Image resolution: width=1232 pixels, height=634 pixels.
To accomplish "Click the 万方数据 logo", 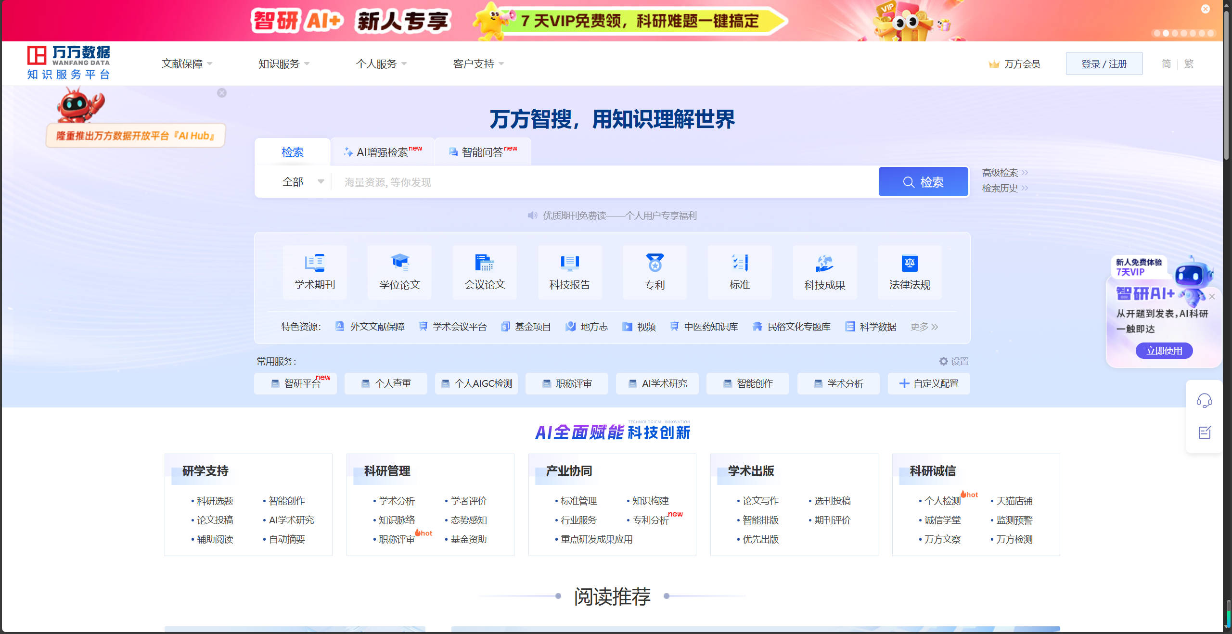I will (x=68, y=63).
